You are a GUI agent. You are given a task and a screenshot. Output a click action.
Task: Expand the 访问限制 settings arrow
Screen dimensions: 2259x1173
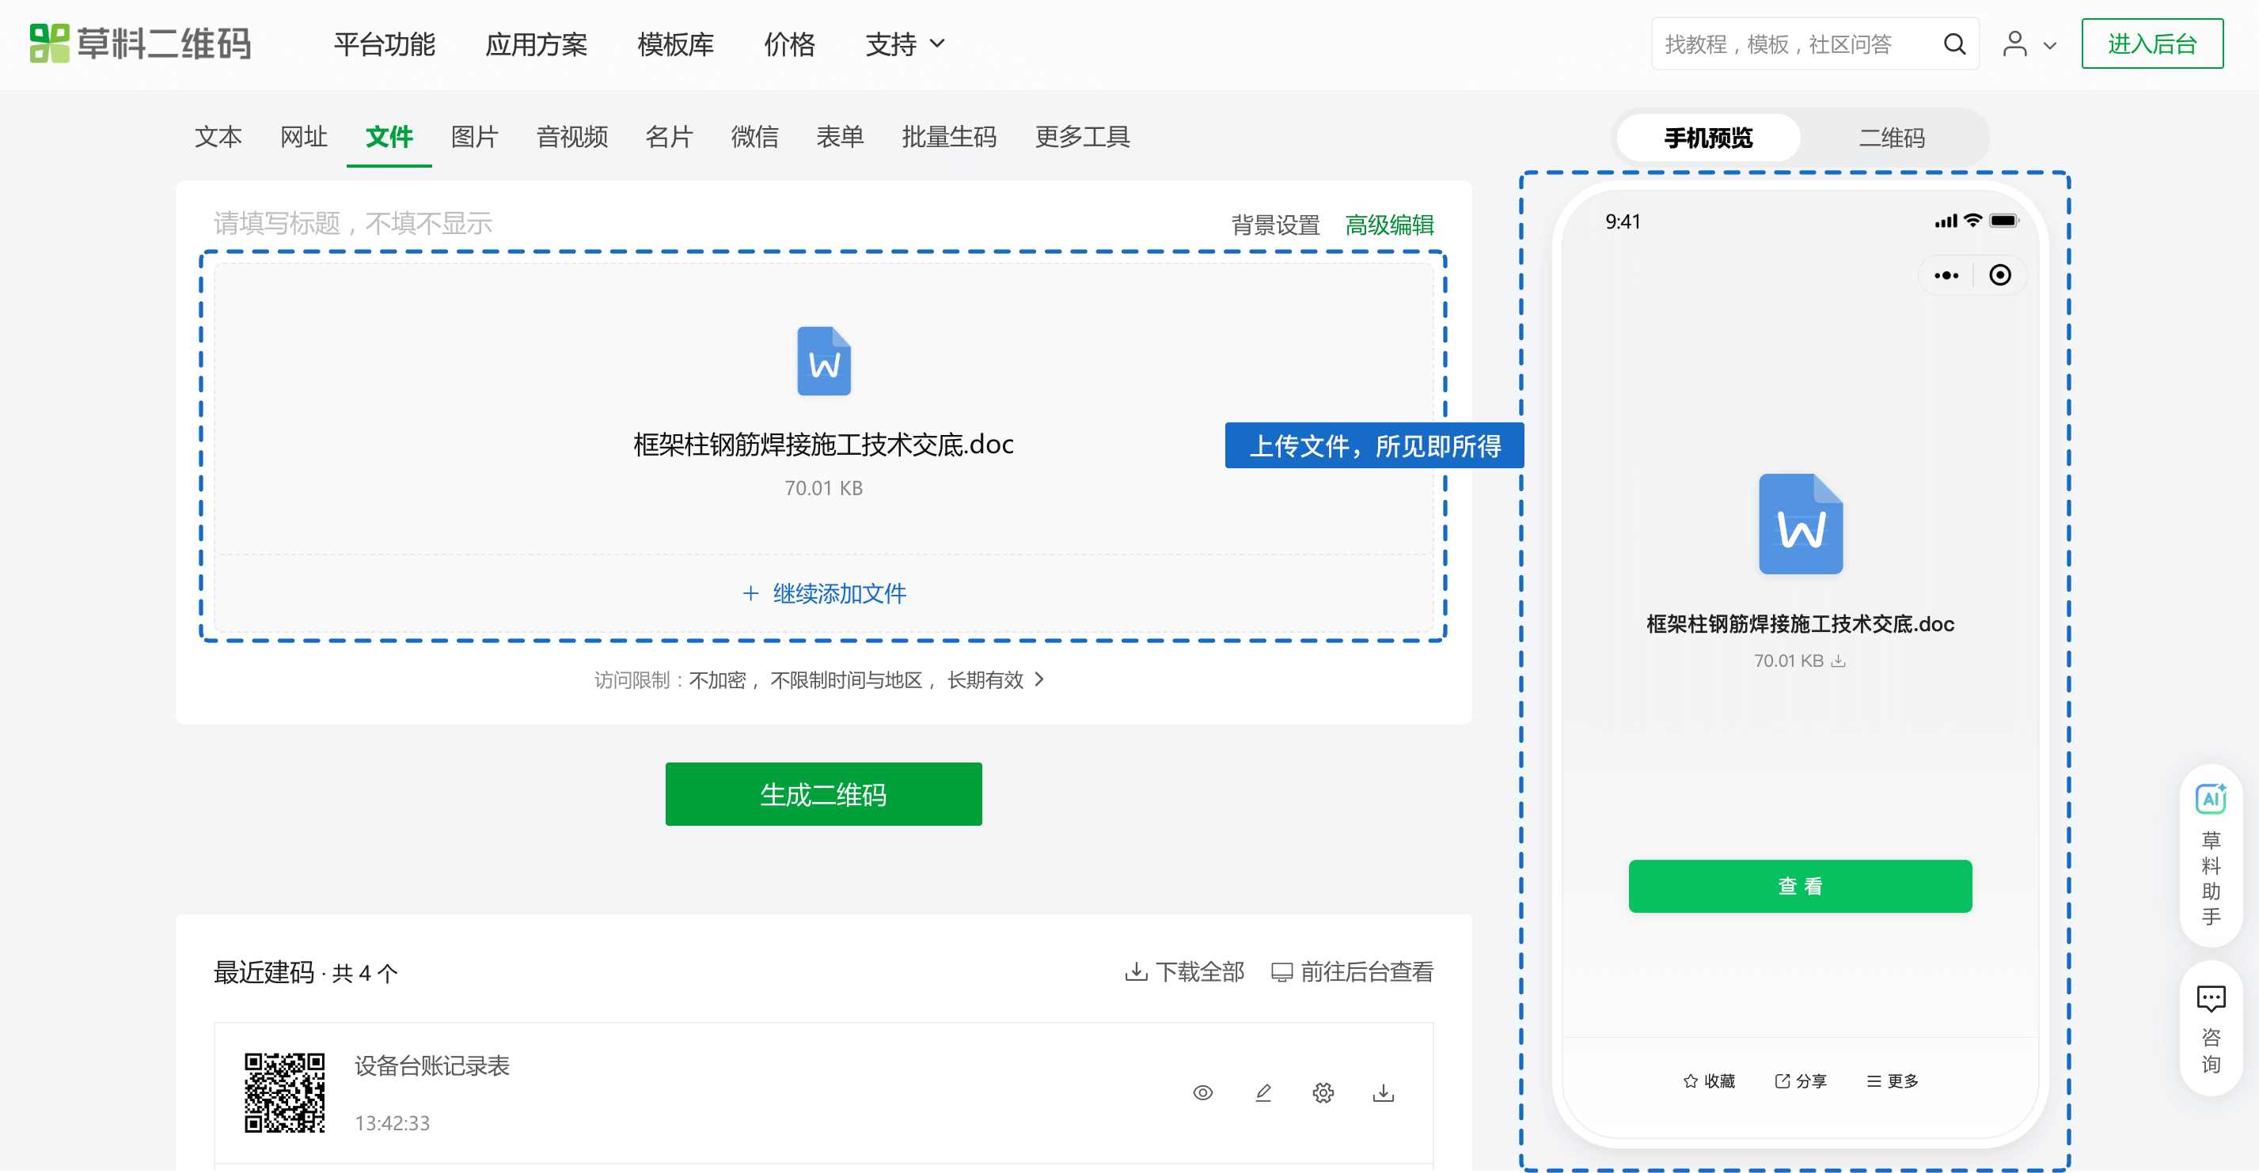(x=1040, y=679)
